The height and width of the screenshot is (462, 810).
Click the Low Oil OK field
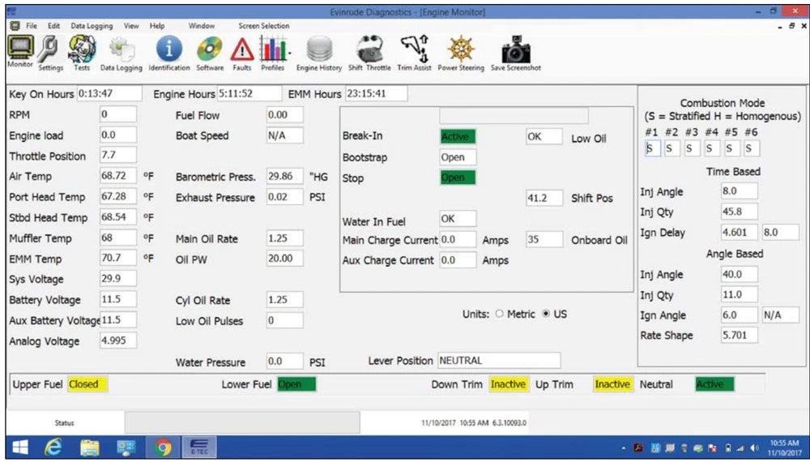pyautogui.click(x=544, y=136)
